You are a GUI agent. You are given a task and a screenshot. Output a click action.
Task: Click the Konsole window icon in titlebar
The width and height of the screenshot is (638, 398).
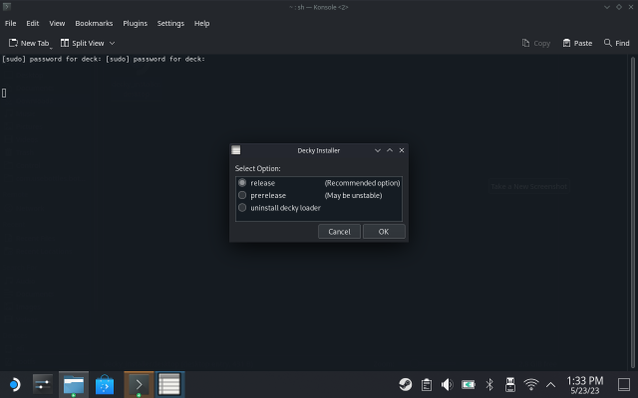[x=7, y=7]
